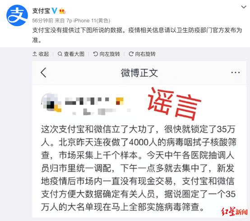This screenshot has width=250, height=221.
Task: Open the Alipay (支付宝) avatar logo
Action: coord(17,15)
